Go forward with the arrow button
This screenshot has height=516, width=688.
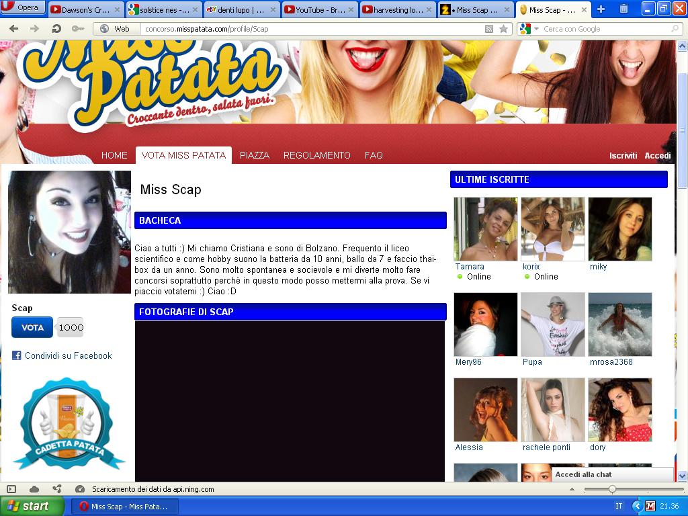(35, 29)
